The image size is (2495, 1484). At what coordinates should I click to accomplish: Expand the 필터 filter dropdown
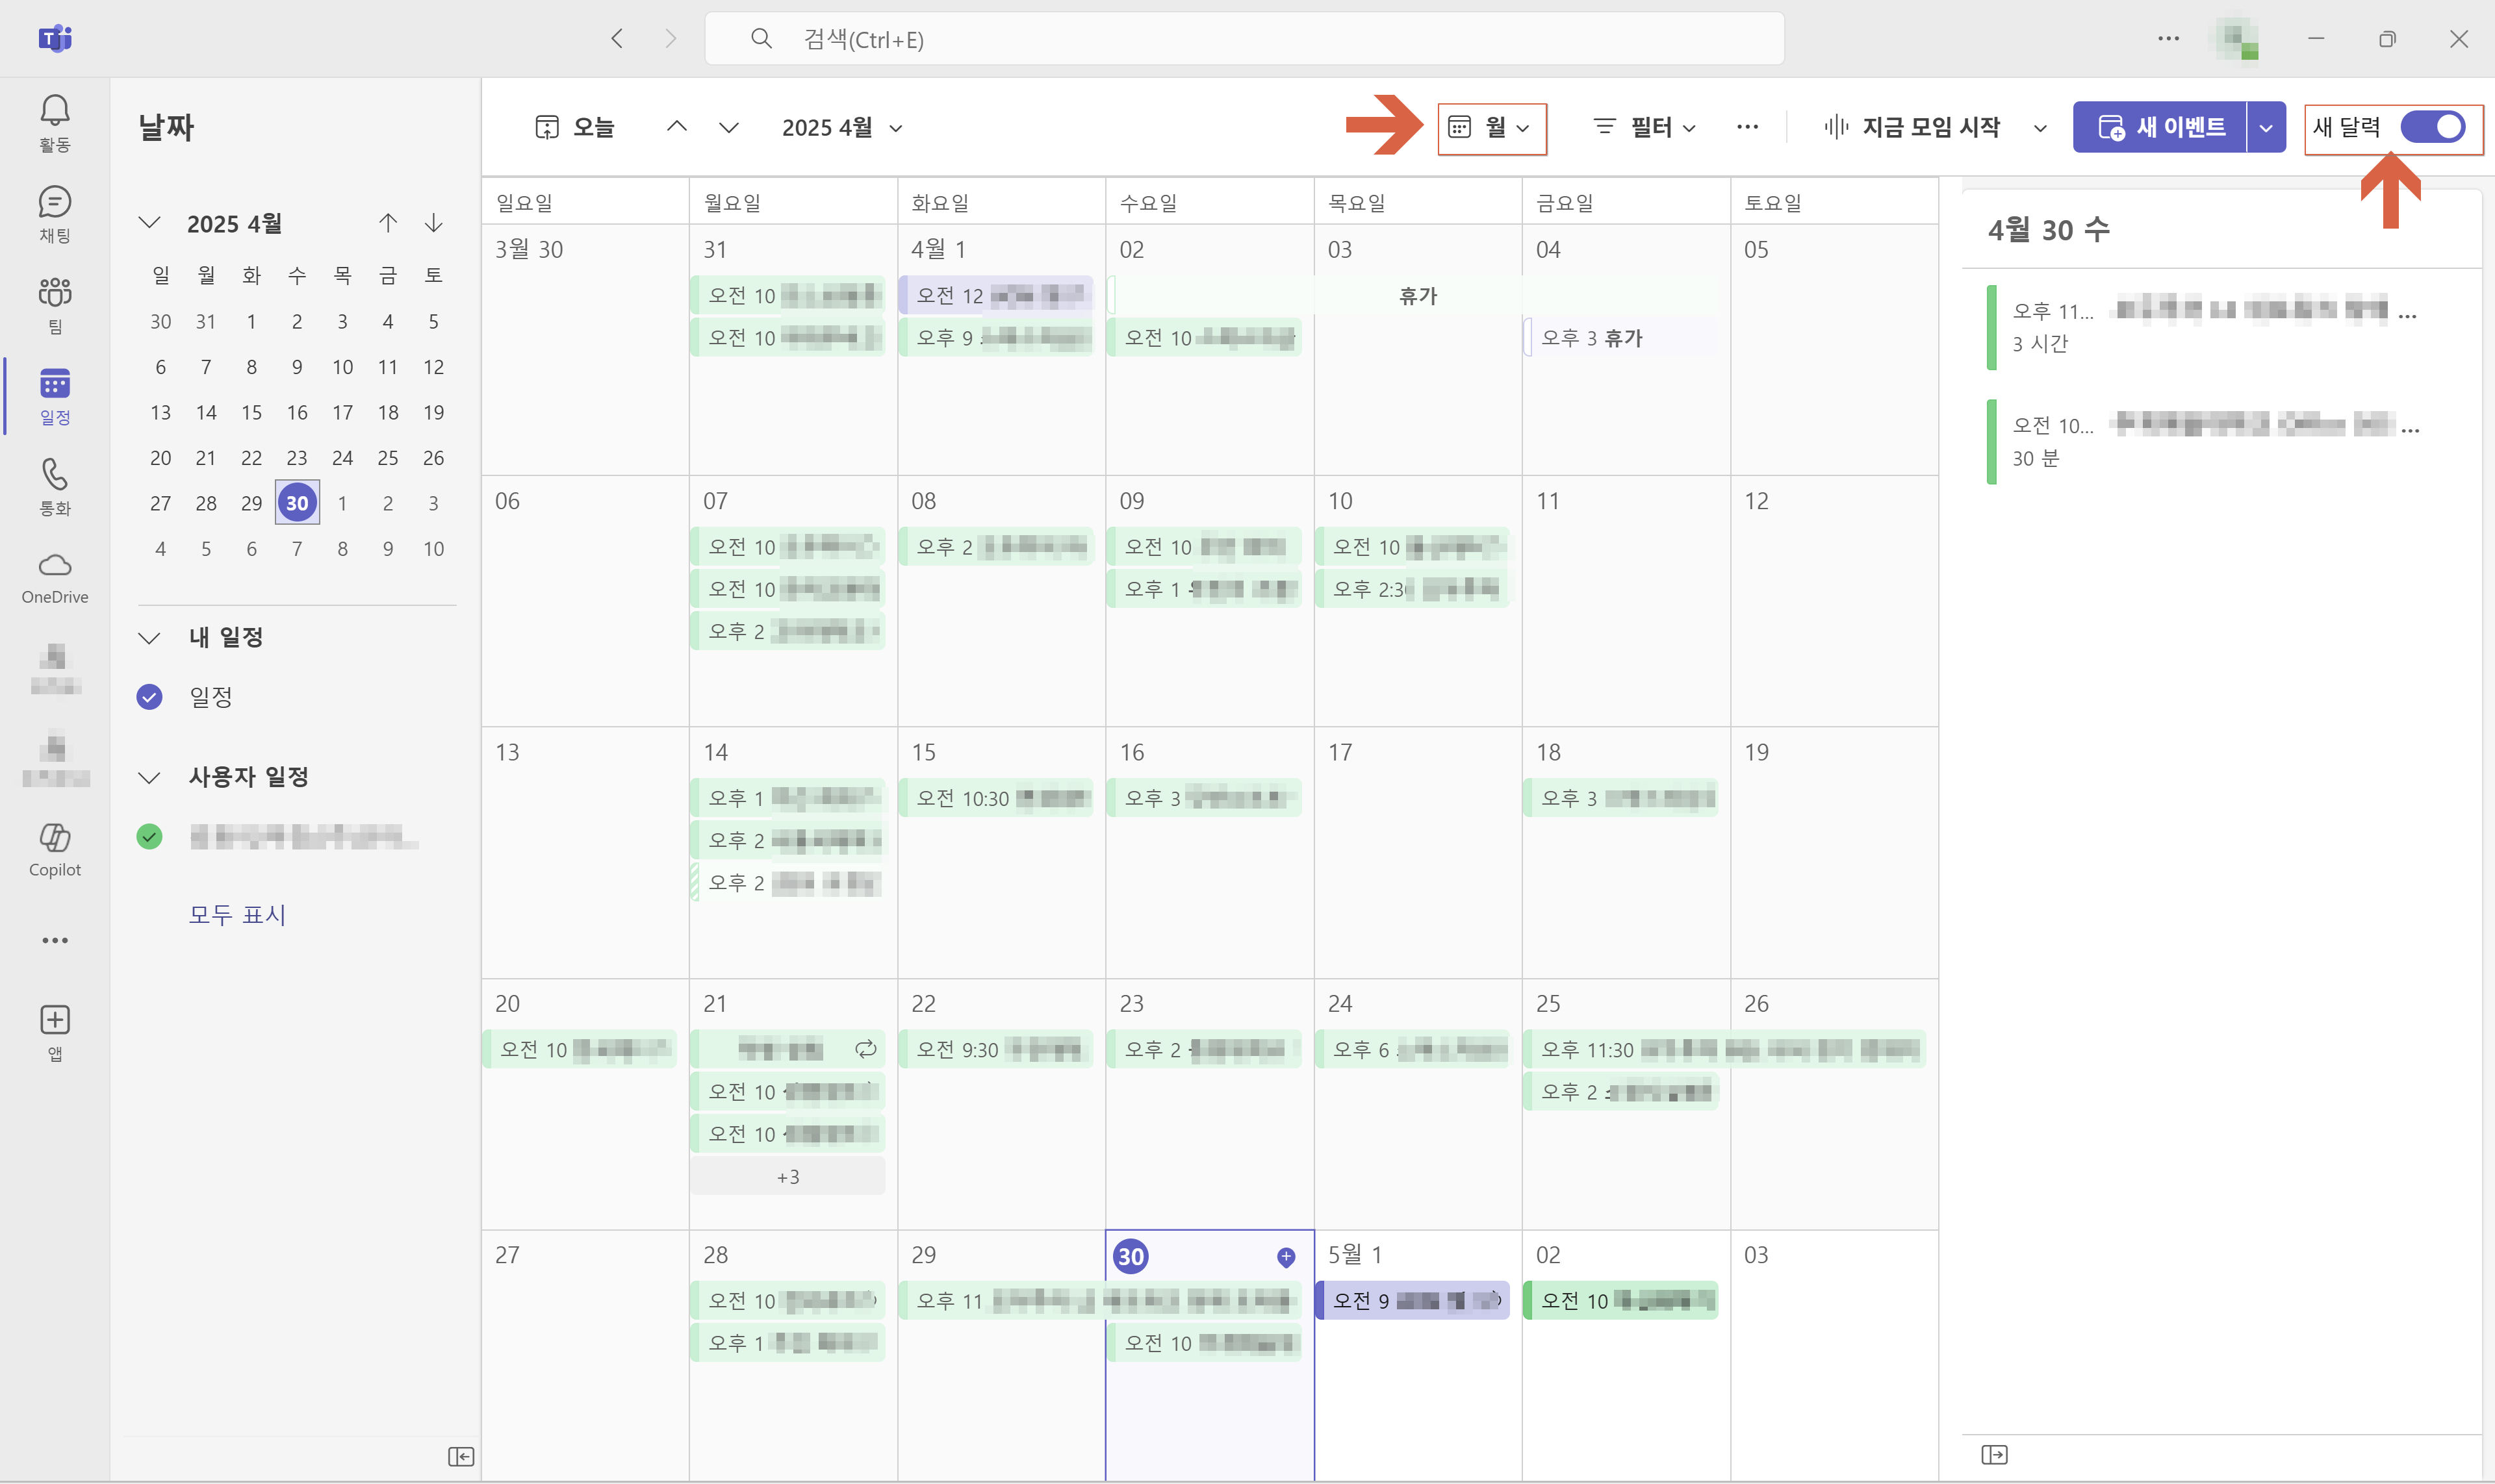point(1644,127)
